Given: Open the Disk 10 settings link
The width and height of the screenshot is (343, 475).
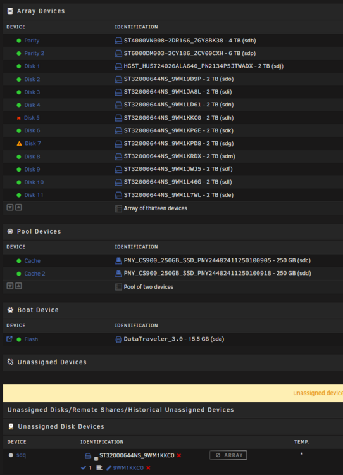Looking at the screenshot, I should [x=34, y=182].
